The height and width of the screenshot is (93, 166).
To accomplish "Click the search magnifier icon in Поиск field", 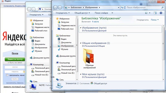I will click(x=163, y=7).
